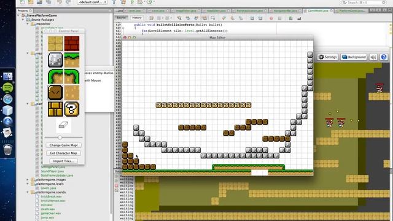393x221 pixels.
Task: Select the plain dirt tile
Action: [x=72, y=93]
